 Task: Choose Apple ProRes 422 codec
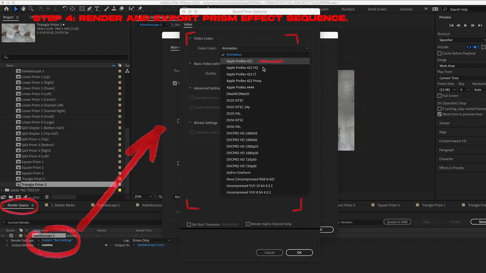click(265, 61)
